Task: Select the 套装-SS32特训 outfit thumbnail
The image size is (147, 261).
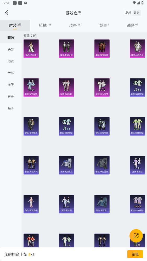Action: (x=137, y=204)
